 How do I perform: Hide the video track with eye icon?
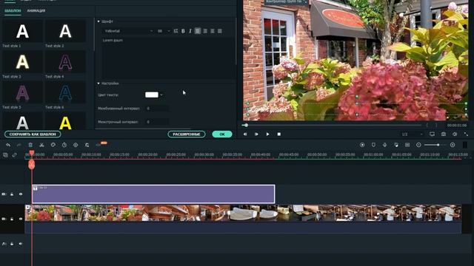pos(21,219)
